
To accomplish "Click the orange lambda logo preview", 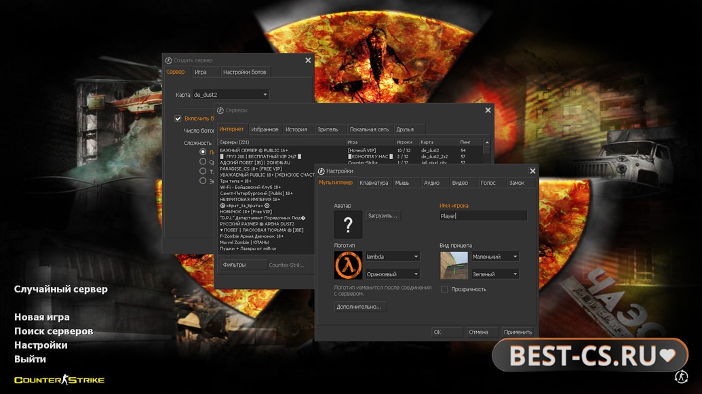I will (x=348, y=265).
